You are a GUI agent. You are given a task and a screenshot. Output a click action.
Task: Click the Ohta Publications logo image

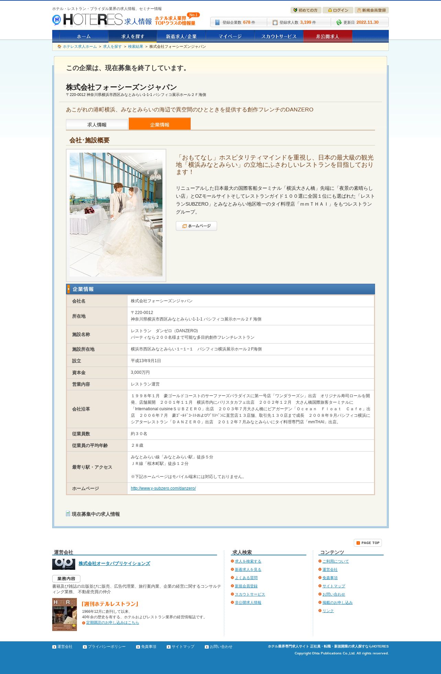[64, 564]
